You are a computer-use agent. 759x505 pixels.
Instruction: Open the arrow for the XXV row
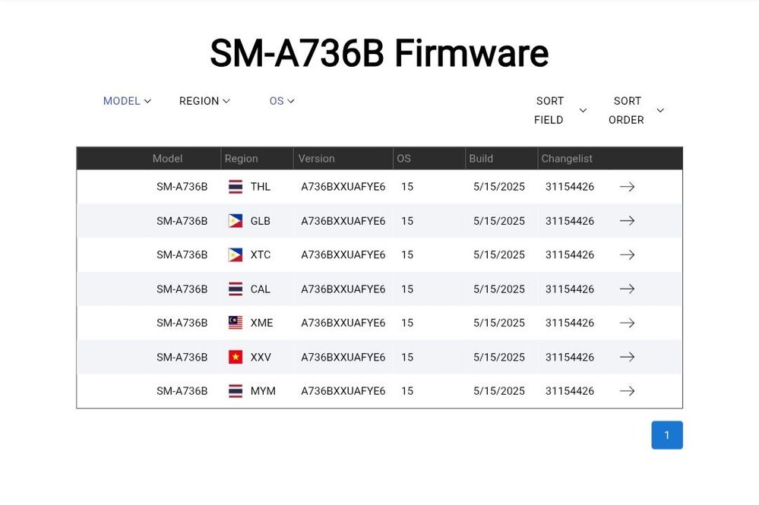(x=627, y=357)
